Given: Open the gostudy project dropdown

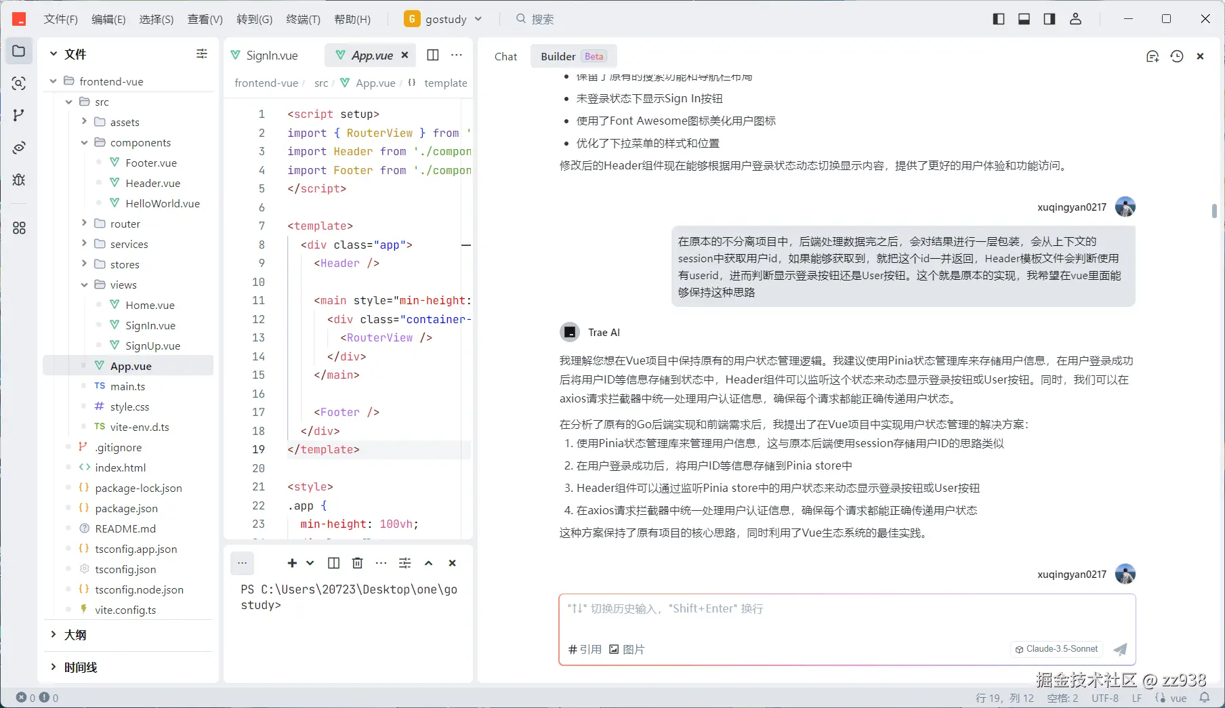Looking at the screenshot, I should (x=443, y=19).
